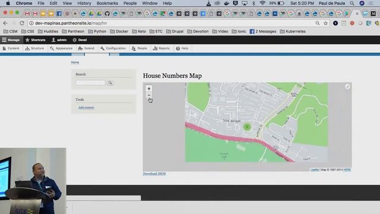Open the Window menu

coord(150,3)
